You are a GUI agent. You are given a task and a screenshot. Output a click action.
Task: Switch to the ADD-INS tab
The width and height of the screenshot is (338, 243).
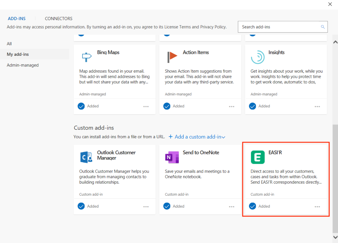click(17, 18)
